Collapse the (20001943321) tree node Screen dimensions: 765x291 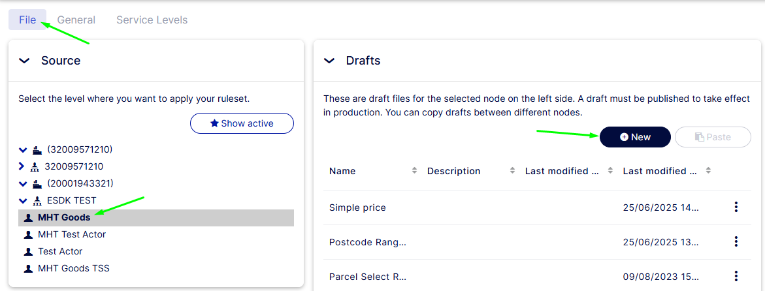(23, 184)
